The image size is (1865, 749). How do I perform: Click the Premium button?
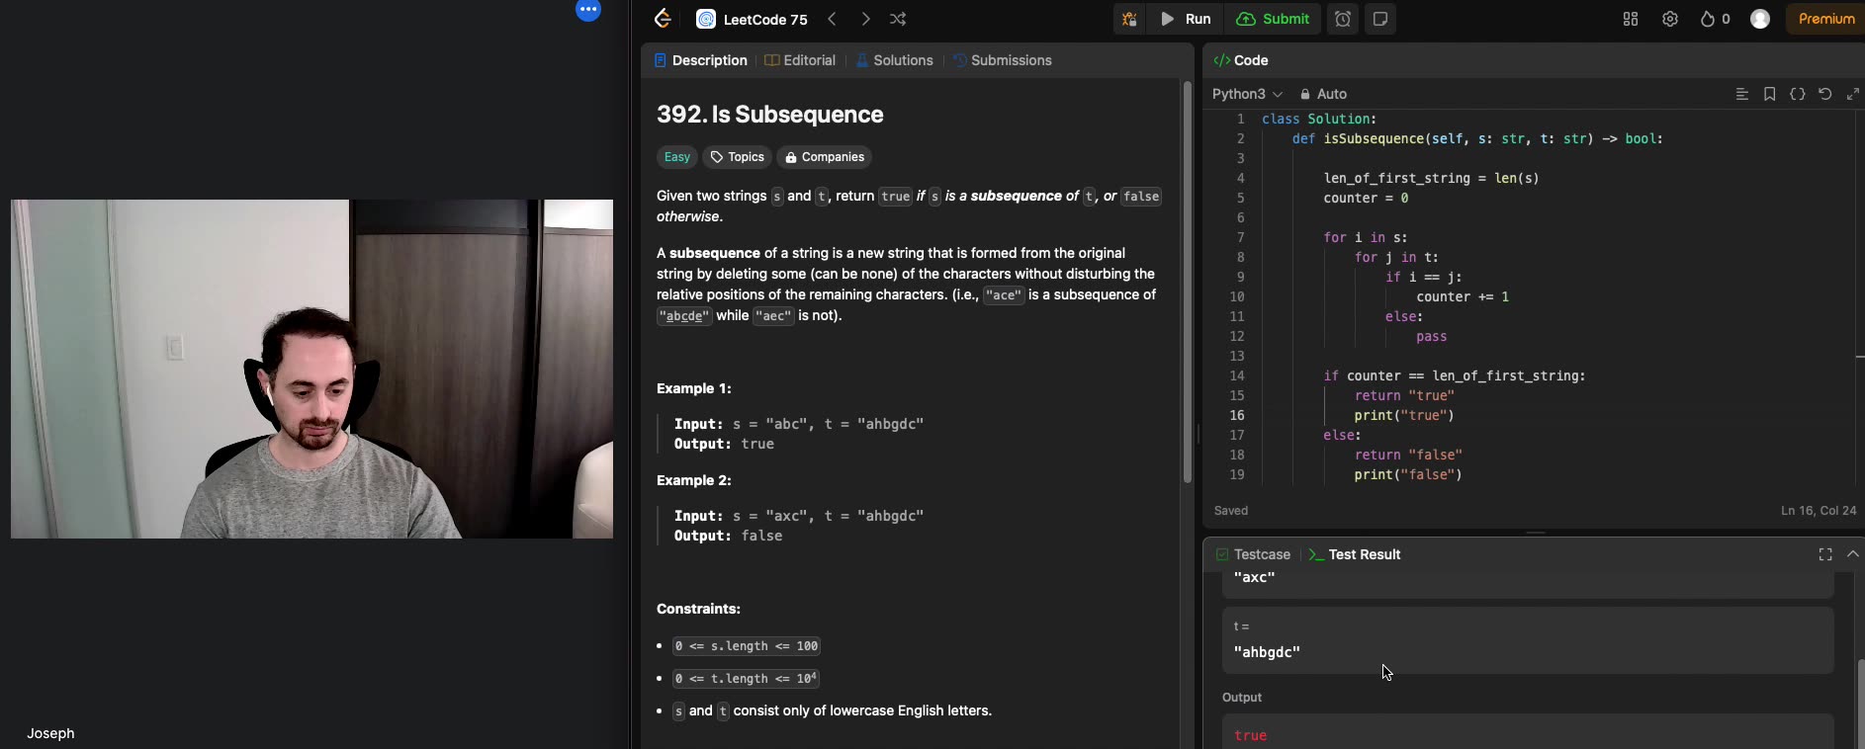(1825, 19)
